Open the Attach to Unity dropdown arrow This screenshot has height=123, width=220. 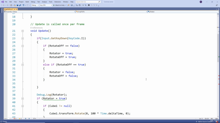pyautogui.click(x=66, y=5)
